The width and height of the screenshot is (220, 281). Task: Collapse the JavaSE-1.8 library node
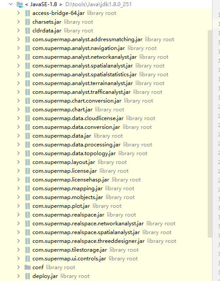point(11,4)
